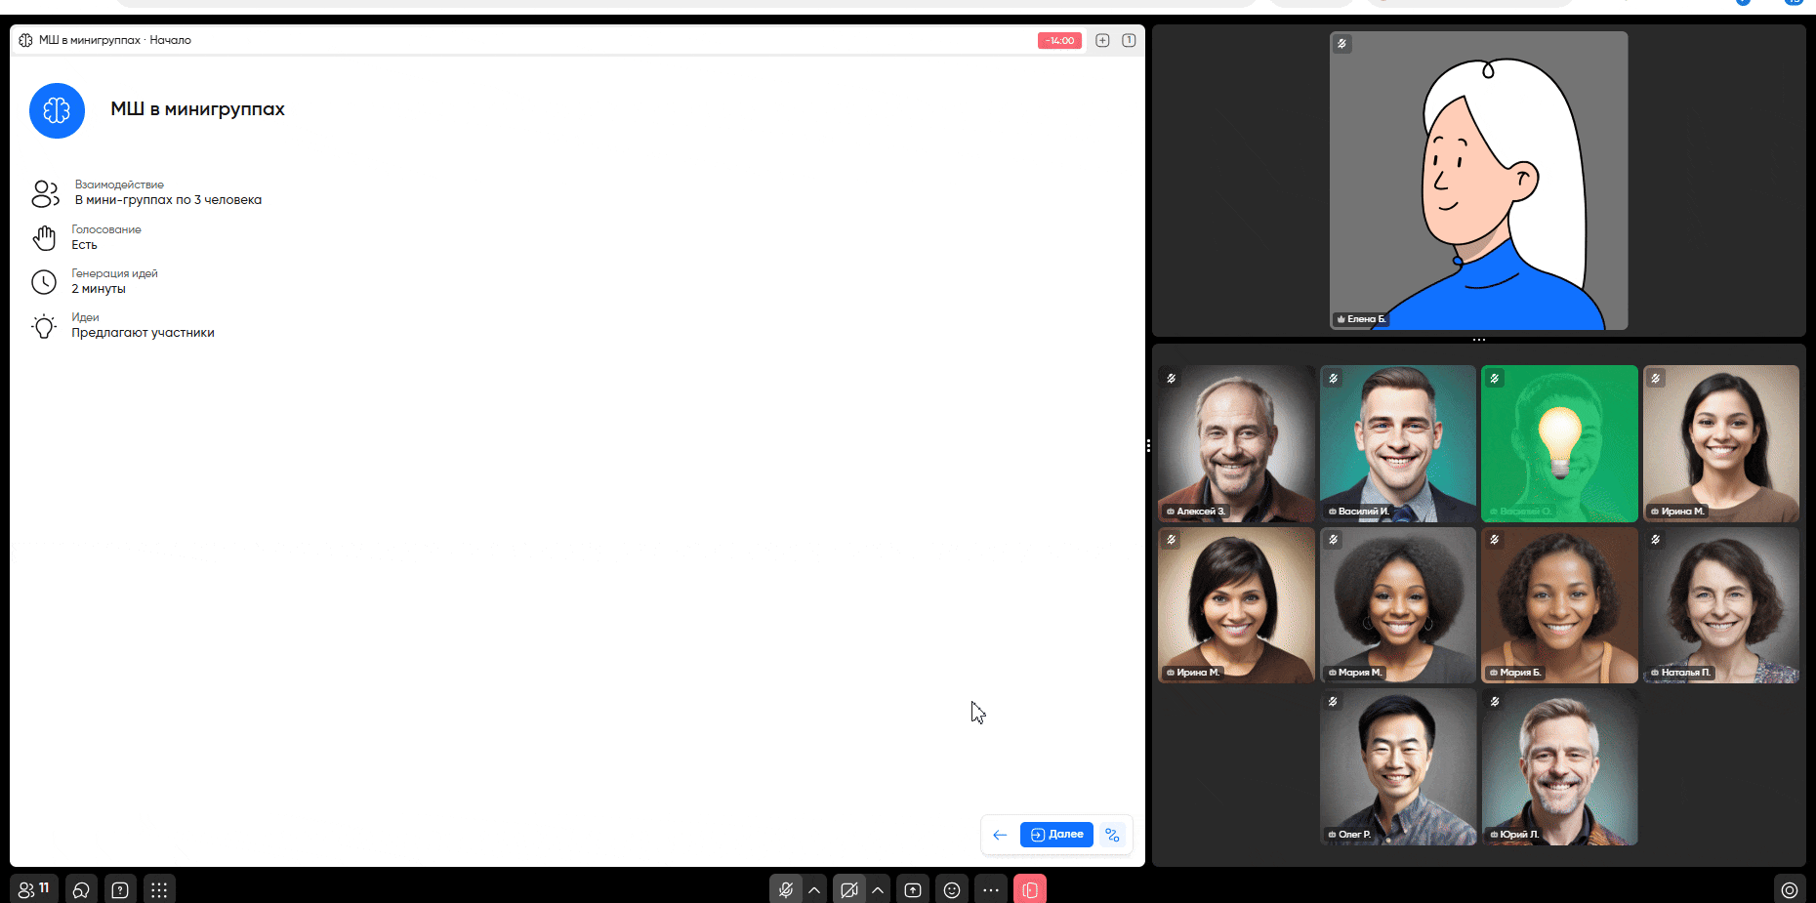1816x903 pixels.
Task: Open the emoji reactions picker
Action: (x=952, y=889)
